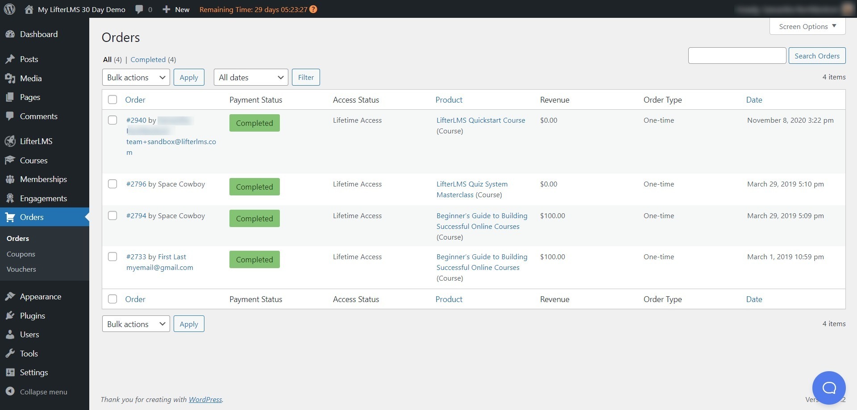Click the user avatar in admin bar
This screenshot has width=857, height=410.
point(848,9)
